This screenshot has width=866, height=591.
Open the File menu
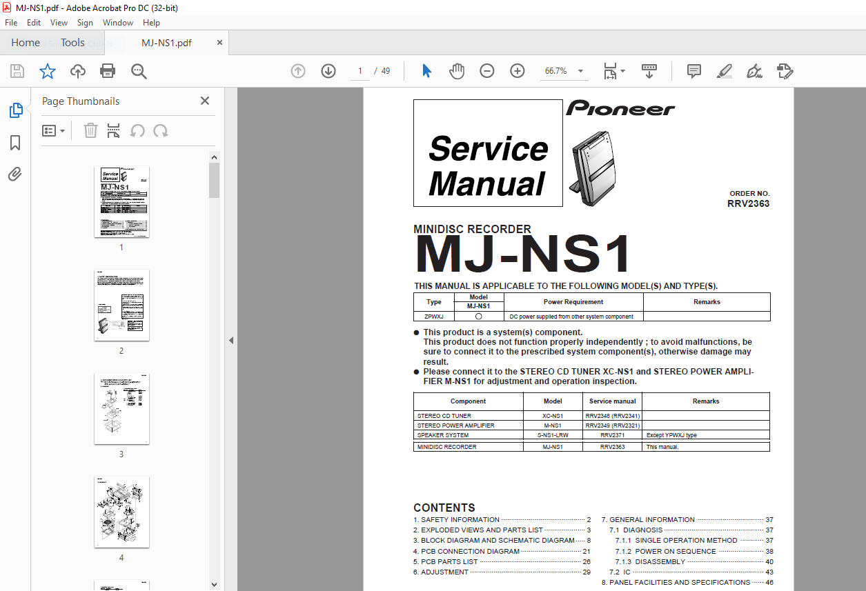11,23
